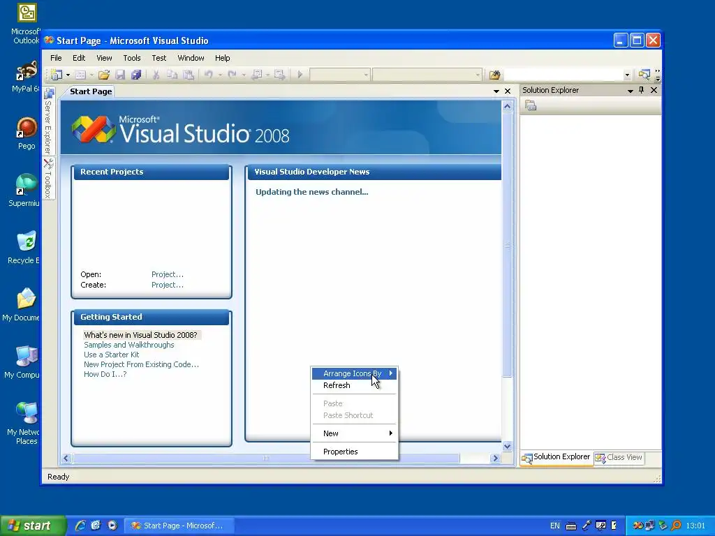Image resolution: width=715 pixels, height=536 pixels.
Task: Click the Paste clipboard toolbar icon
Action: pyautogui.click(x=189, y=75)
